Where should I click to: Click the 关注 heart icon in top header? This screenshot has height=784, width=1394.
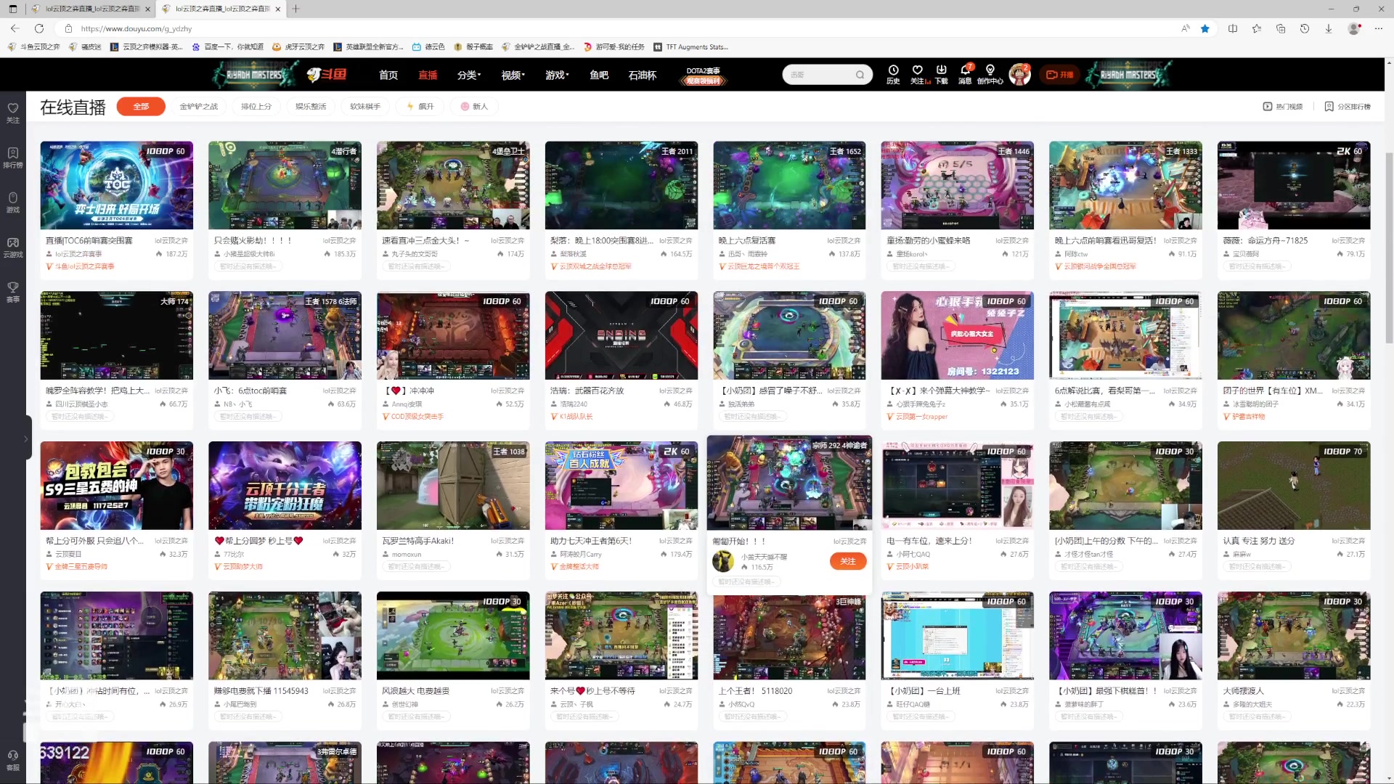click(x=918, y=74)
